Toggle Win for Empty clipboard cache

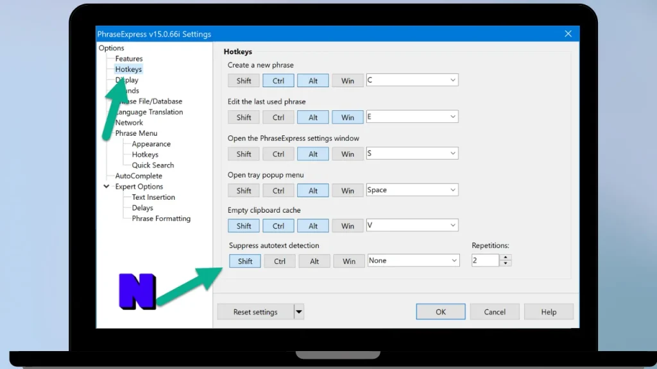[x=347, y=226]
